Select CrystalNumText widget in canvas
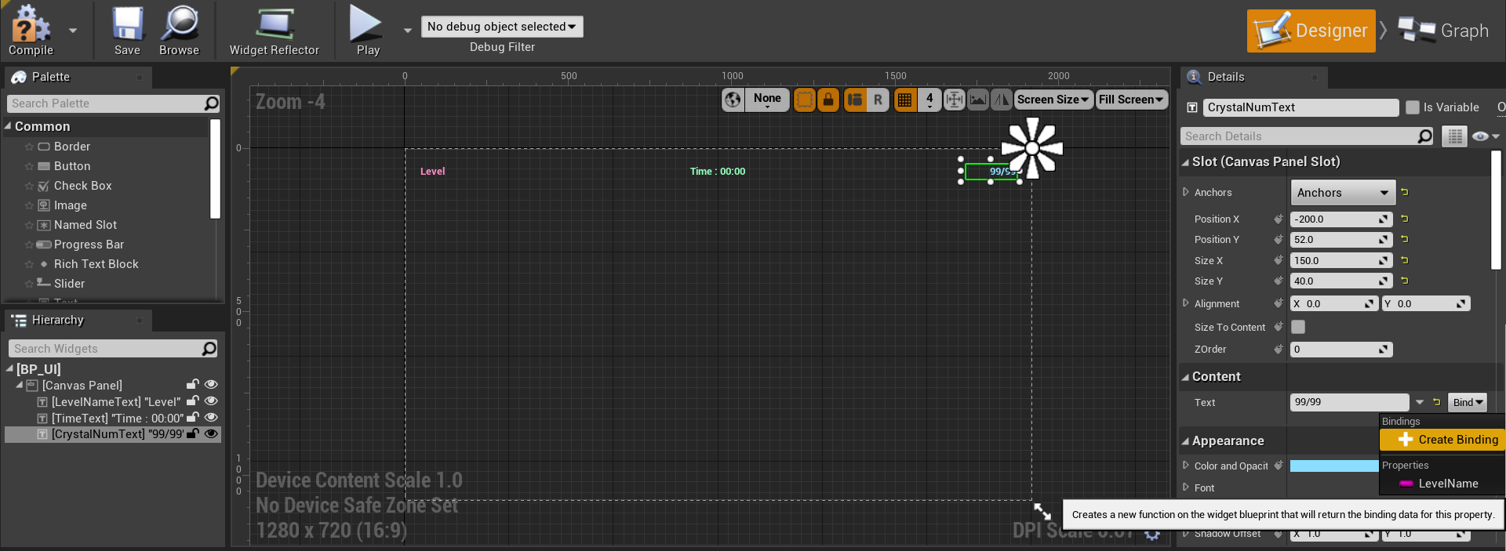 991,172
